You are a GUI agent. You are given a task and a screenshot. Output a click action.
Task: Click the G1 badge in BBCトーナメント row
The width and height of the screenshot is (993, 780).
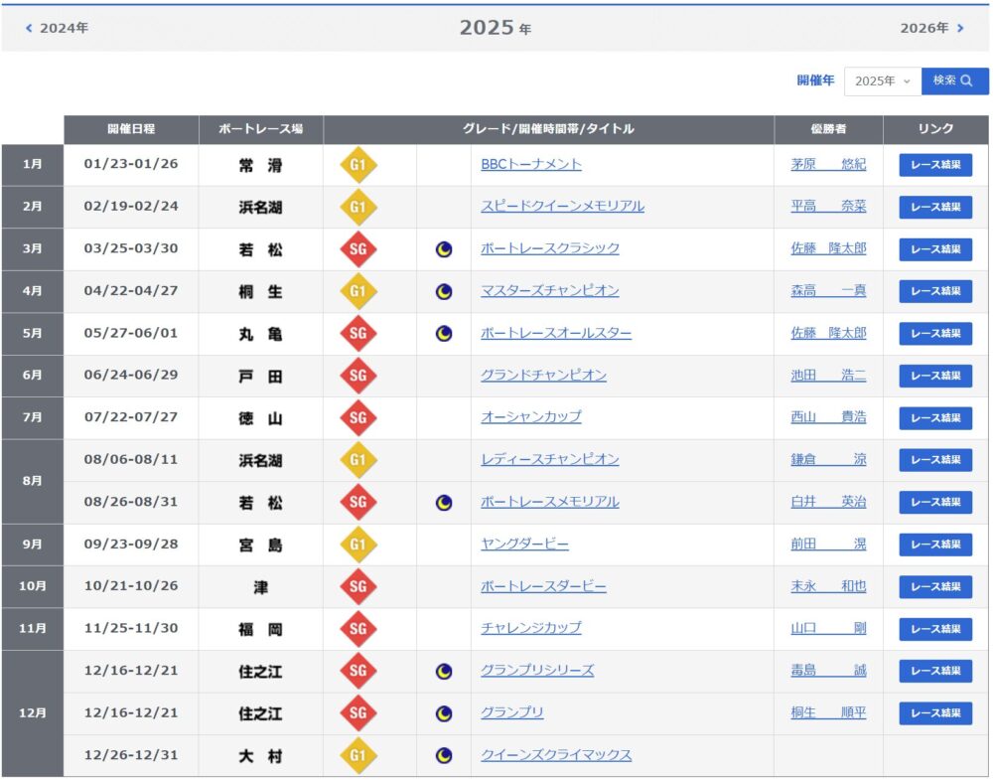tap(358, 165)
